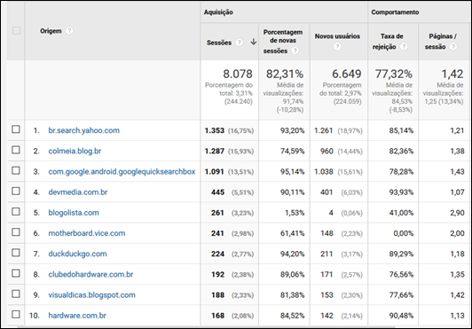Screen dimensions: 472x329
Task: Click bounce rate 90,48% for hardware.com.br
Action: coord(401,316)
